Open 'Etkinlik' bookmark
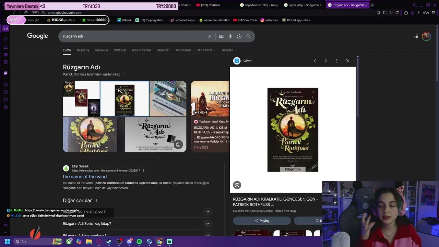 coord(124,20)
